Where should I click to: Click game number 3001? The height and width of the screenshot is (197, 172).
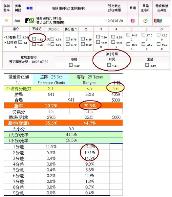coord(18,21)
